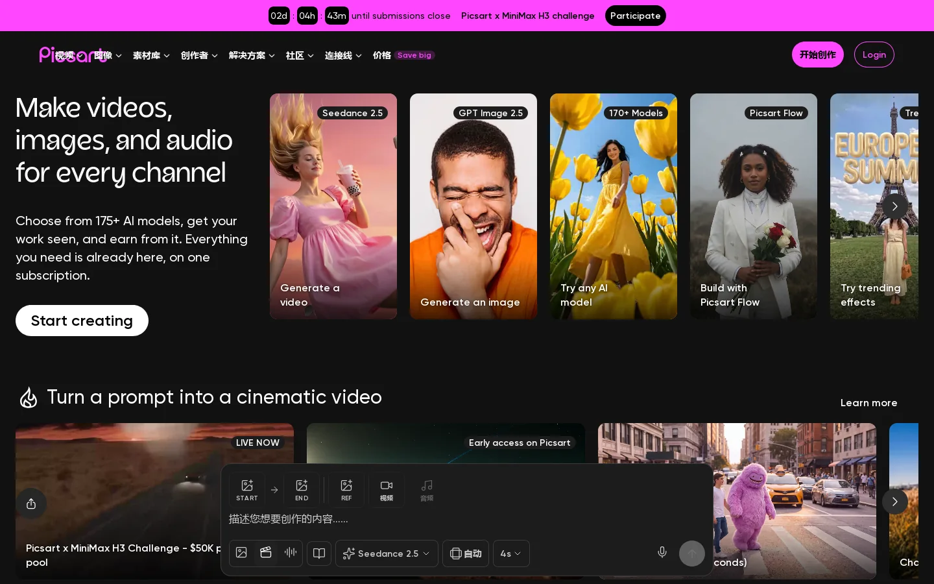Open the 170+ Models card
Image resolution: width=934 pixels, height=584 pixels.
pyautogui.click(x=614, y=206)
